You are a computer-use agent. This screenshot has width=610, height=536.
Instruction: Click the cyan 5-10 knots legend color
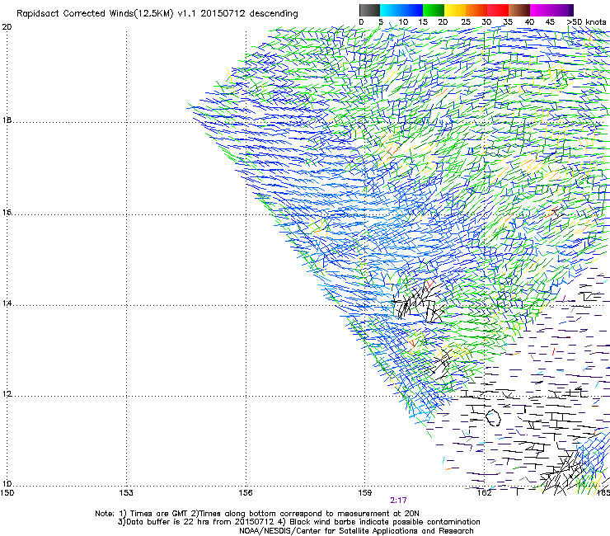[391, 10]
